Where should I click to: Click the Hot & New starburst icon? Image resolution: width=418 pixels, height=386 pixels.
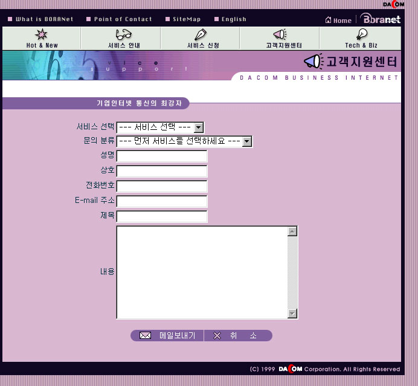tap(41, 34)
